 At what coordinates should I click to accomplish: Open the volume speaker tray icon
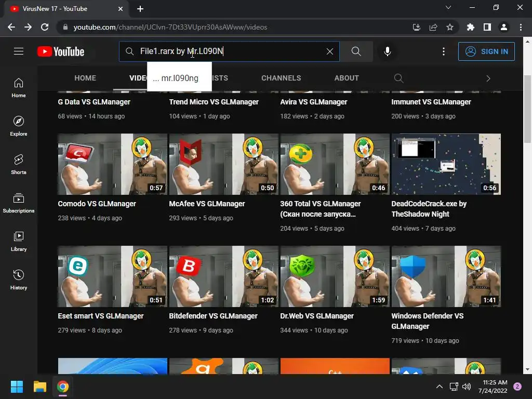[x=467, y=387]
